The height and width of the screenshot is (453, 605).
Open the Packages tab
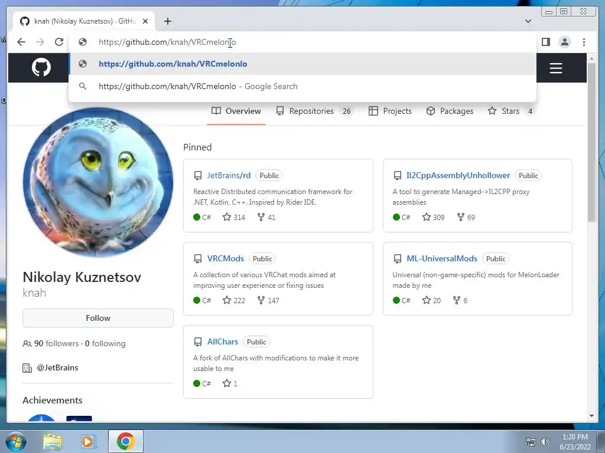tap(450, 111)
